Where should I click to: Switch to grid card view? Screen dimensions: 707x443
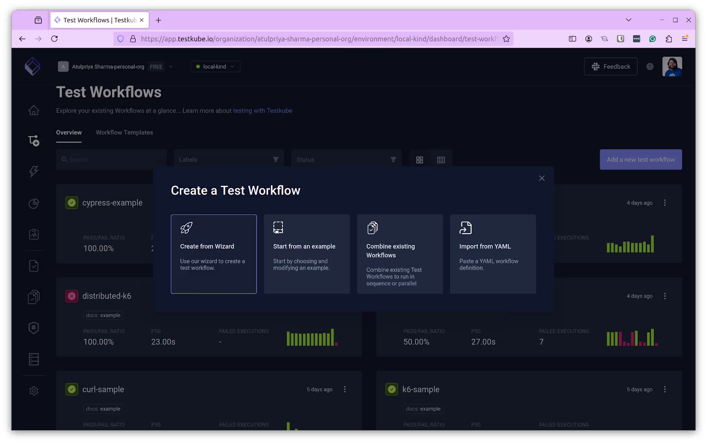pyautogui.click(x=420, y=160)
